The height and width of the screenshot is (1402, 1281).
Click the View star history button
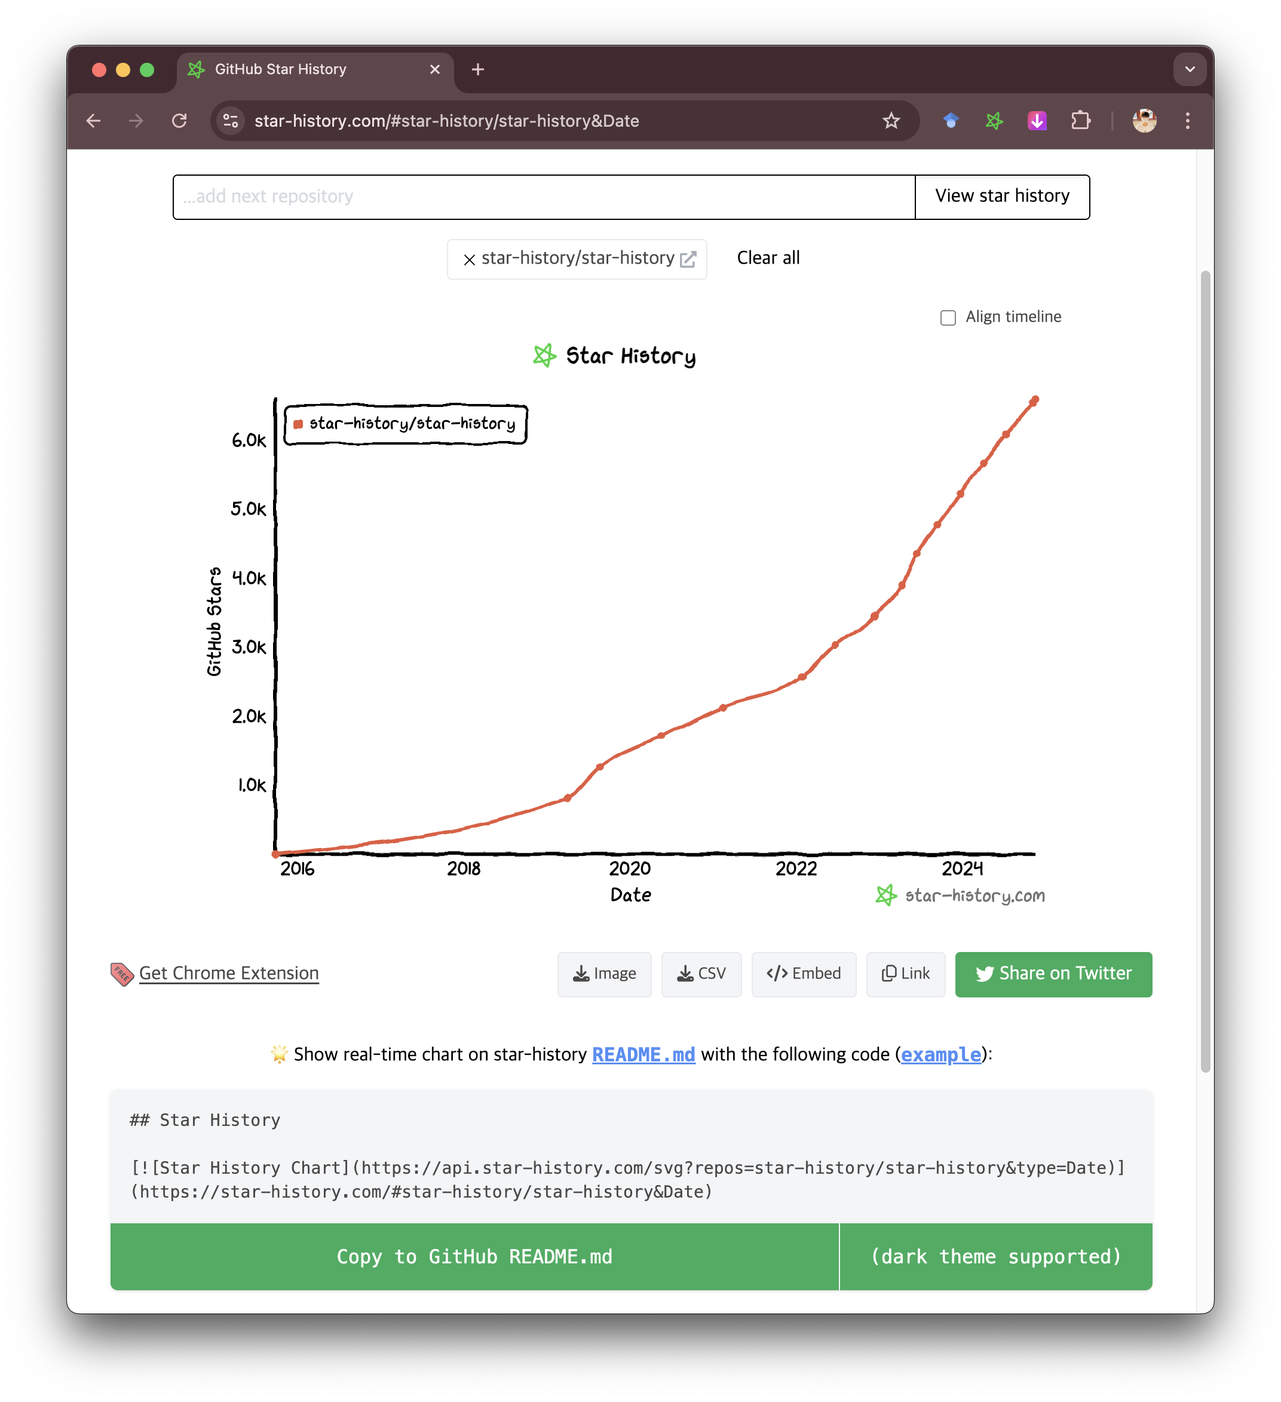[1001, 197]
